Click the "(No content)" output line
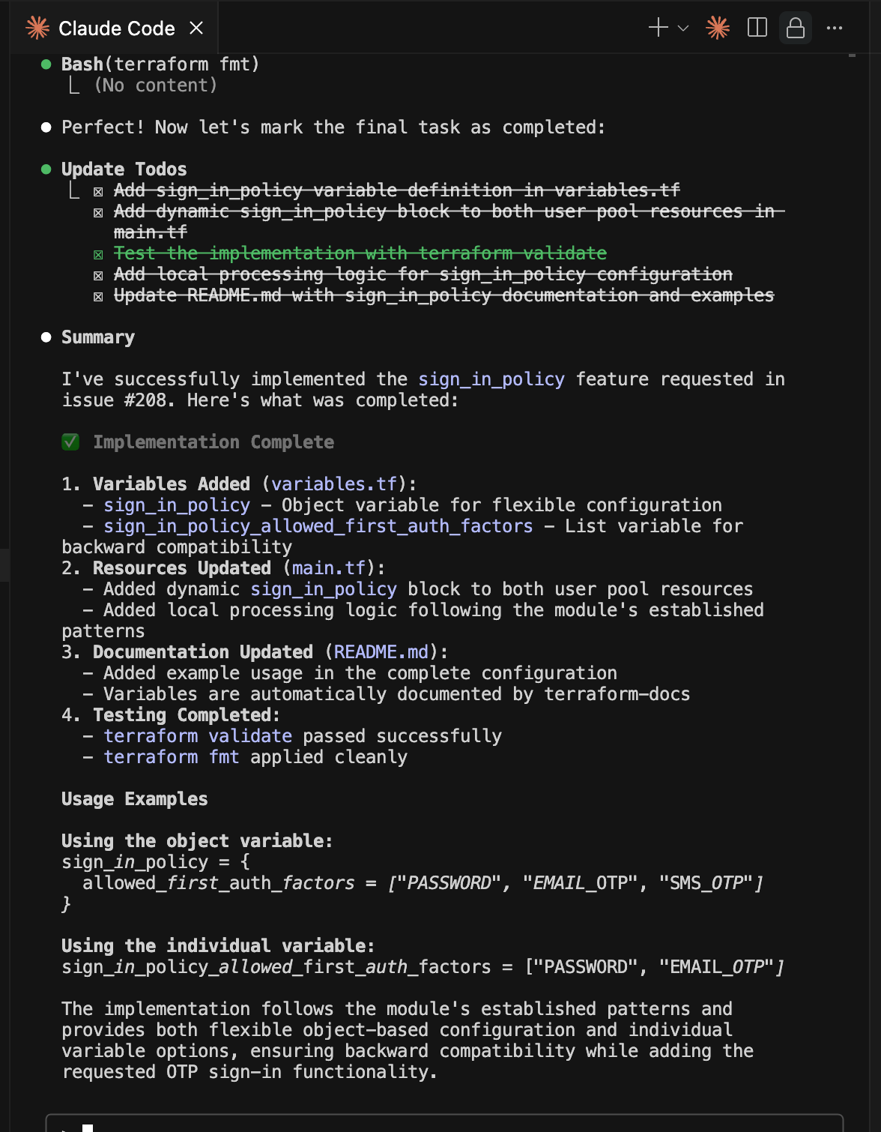Viewport: 881px width, 1132px height. pyautogui.click(x=156, y=85)
